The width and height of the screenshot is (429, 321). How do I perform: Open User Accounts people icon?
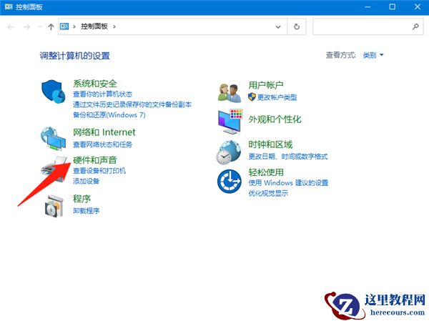(x=230, y=93)
